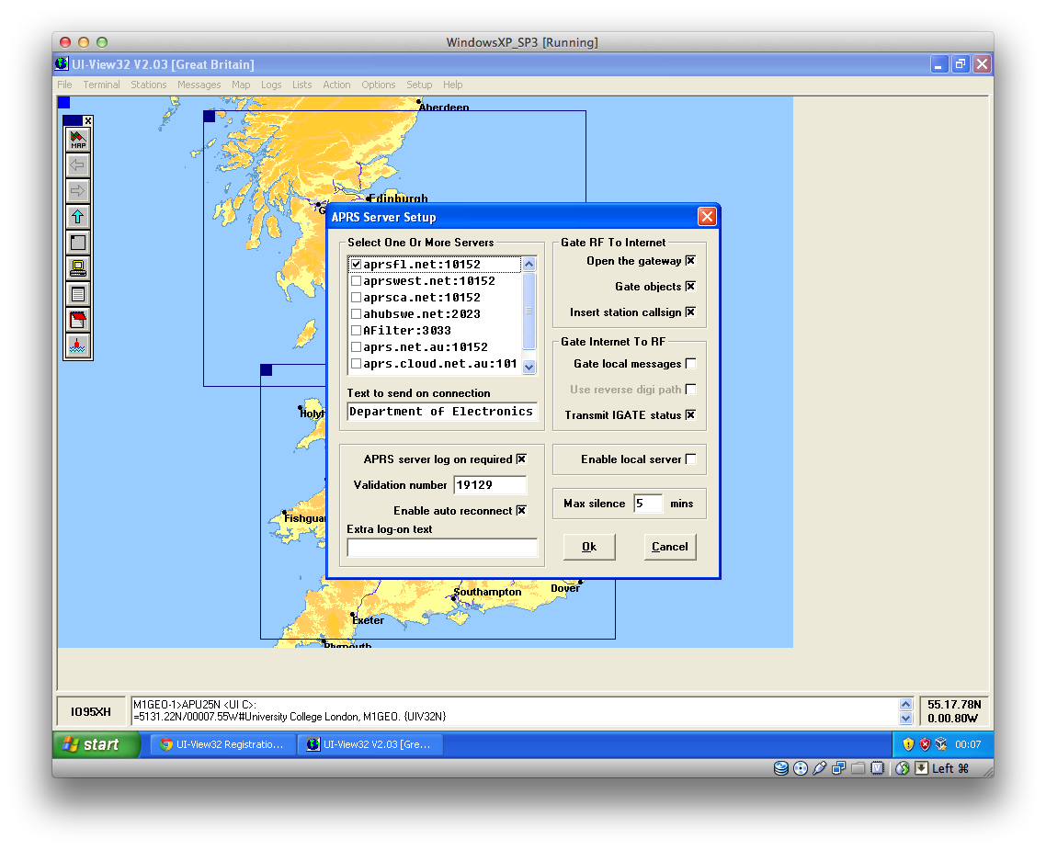Open the Windows start menu
The height and width of the screenshot is (850, 1046).
(x=97, y=744)
